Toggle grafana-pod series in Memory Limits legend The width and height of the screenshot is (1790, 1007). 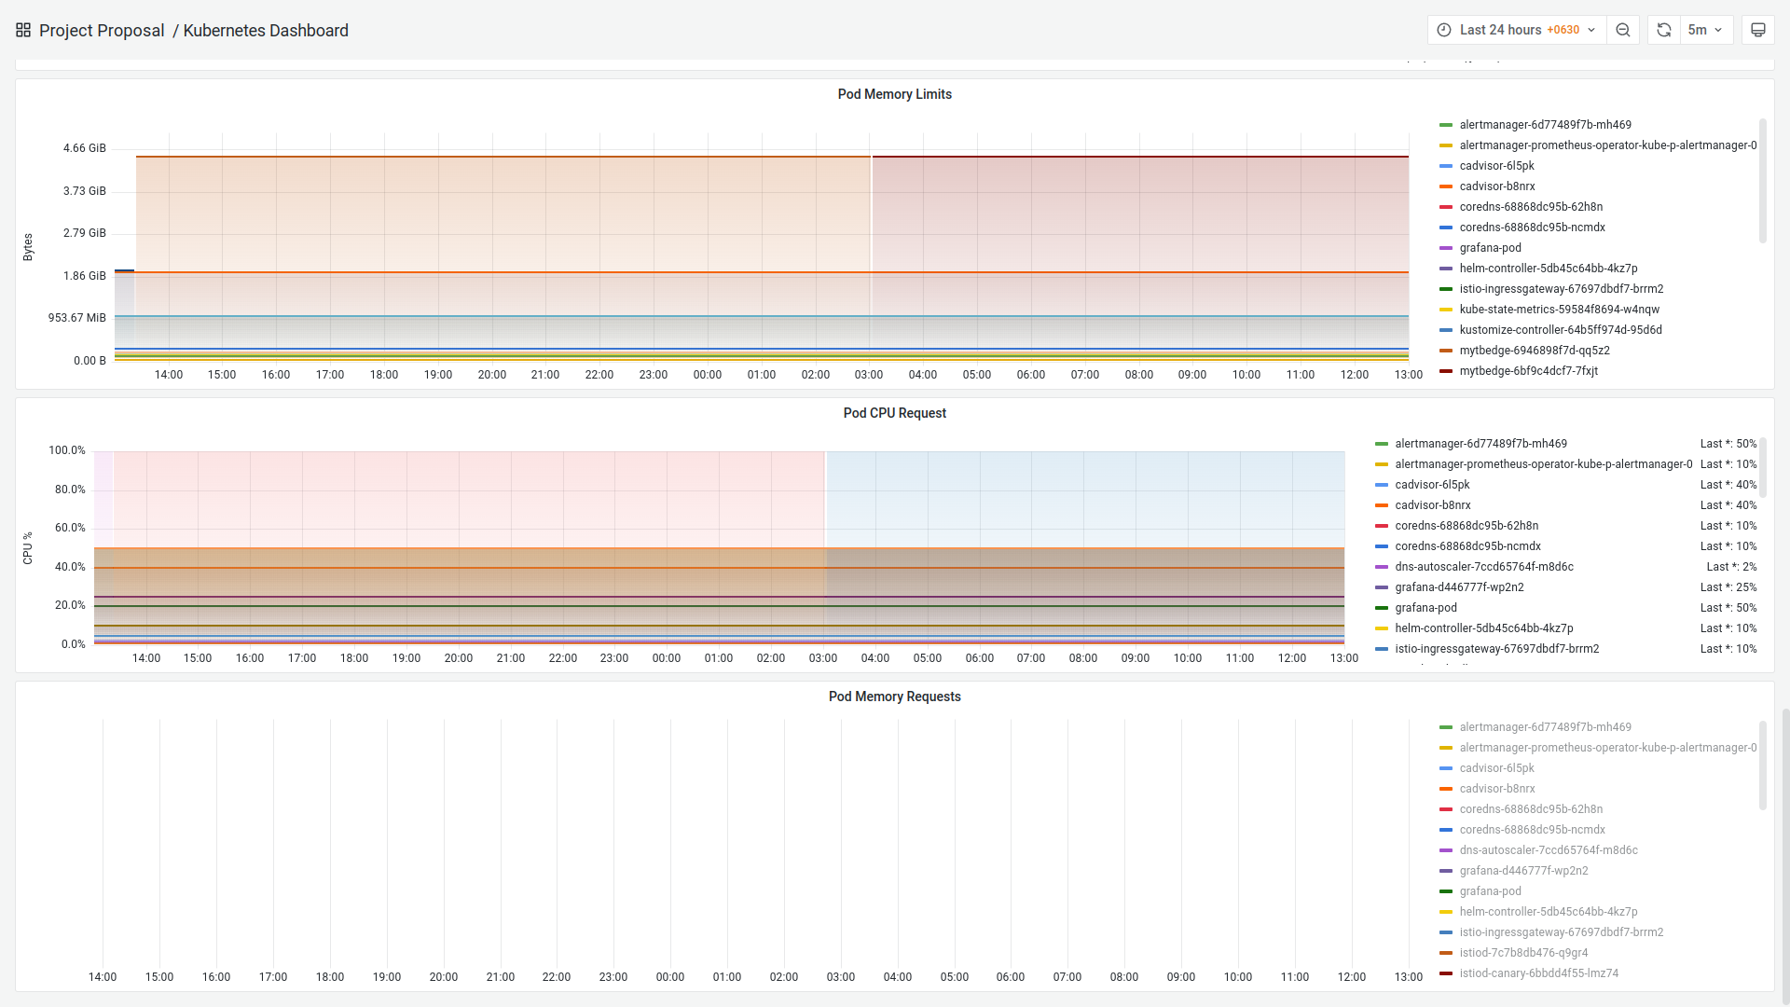1490,248
